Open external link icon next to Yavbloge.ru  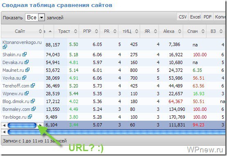[x=30, y=117]
